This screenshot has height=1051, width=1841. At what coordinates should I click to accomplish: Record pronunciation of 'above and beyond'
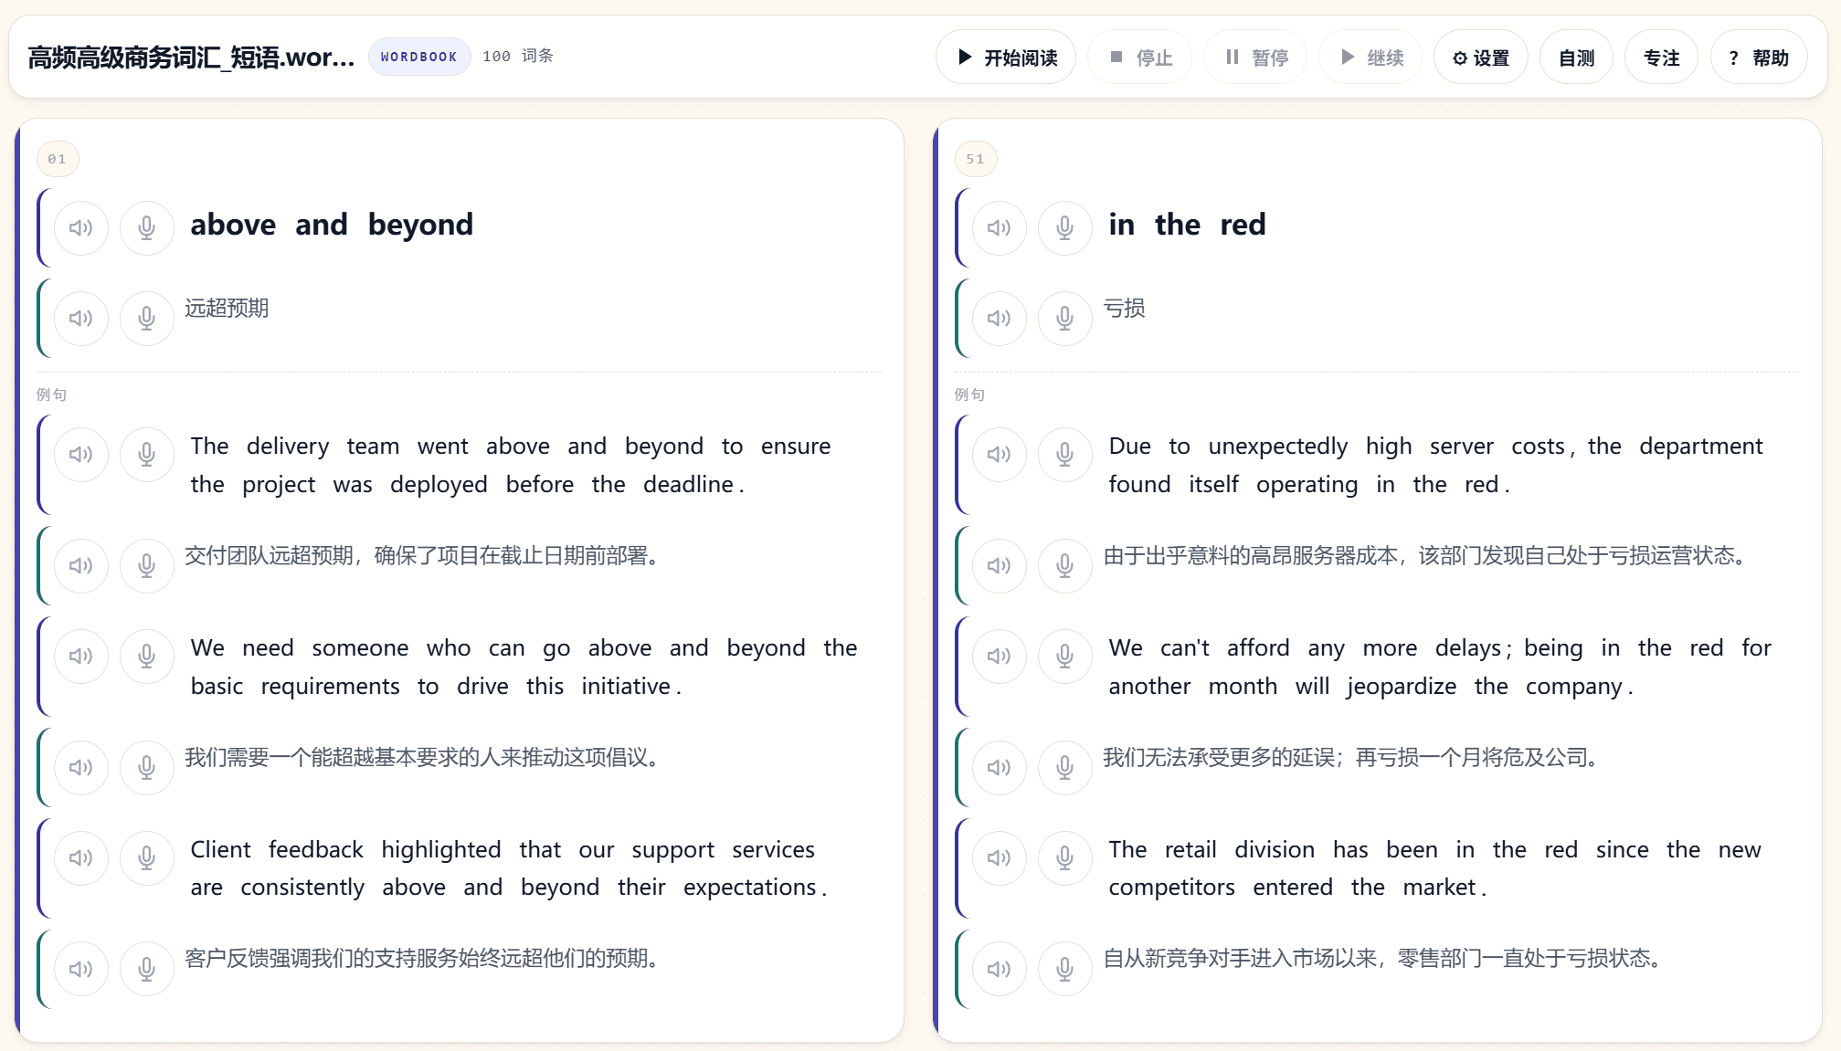pyautogui.click(x=147, y=228)
